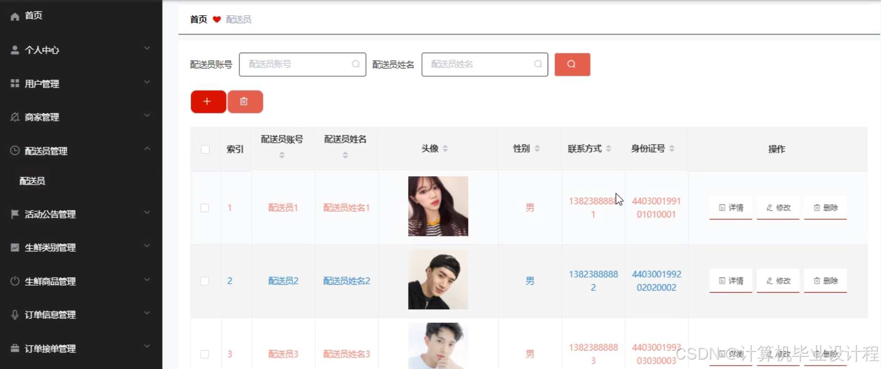This screenshot has width=881, height=369.
Task: Click ID number 440300199202020002
Action: [656, 281]
